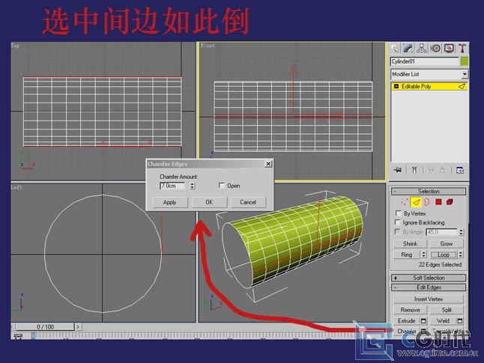Click the edge icon on Editable Poly row

click(462, 86)
